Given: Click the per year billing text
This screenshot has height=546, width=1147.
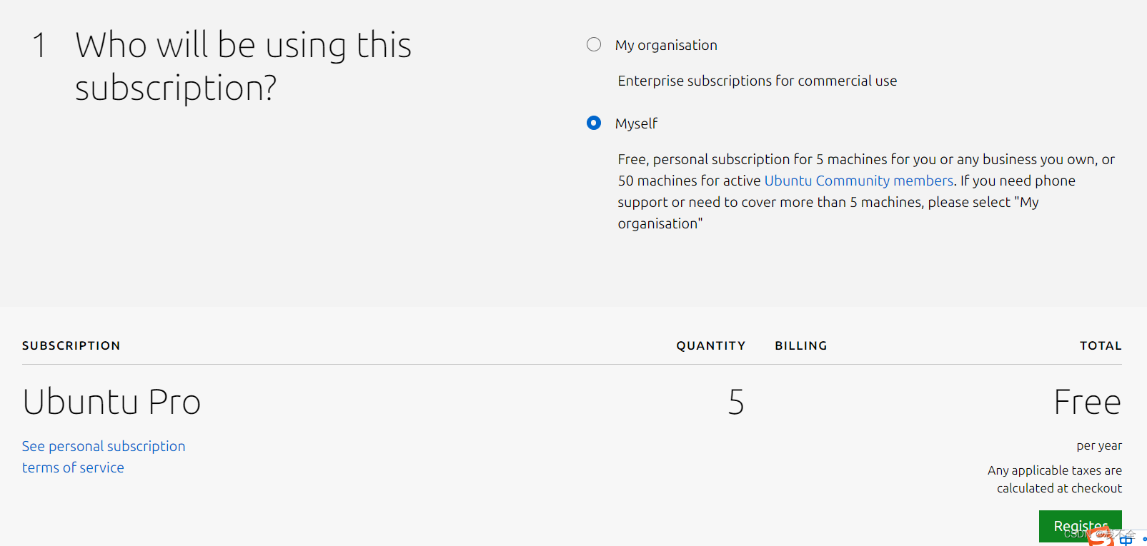Looking at the screenshot, I should coord(1099,445).
